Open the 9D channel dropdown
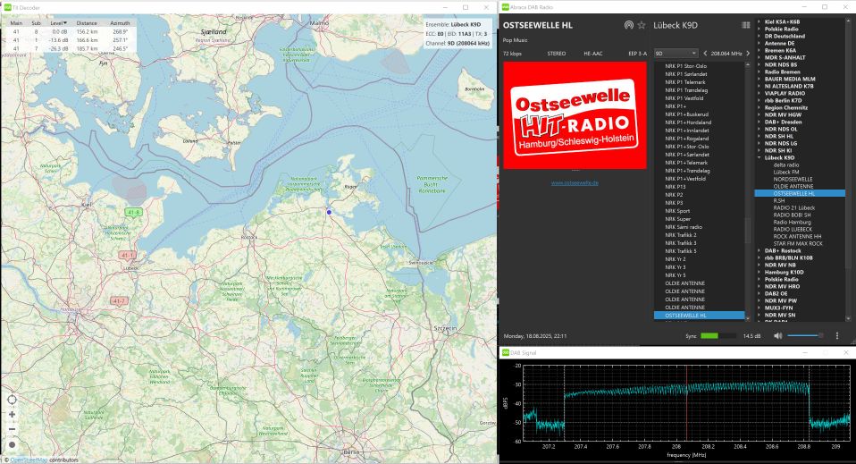The height and width of the screenshot is (464, 856). (x=676, y=54)
